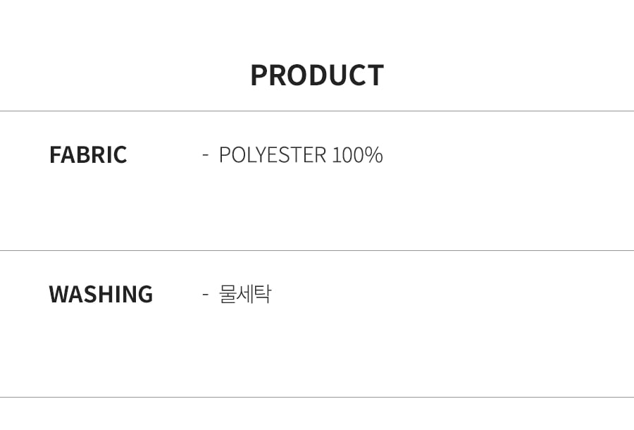Click the dash before 물세탁

click(206, 294)
